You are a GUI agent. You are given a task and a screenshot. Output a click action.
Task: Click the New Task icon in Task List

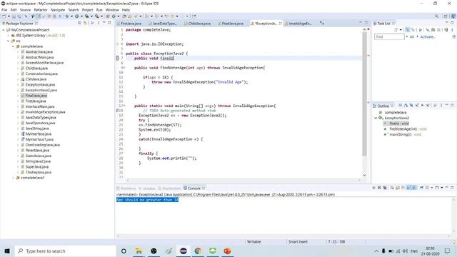click(x=396, y=30)
